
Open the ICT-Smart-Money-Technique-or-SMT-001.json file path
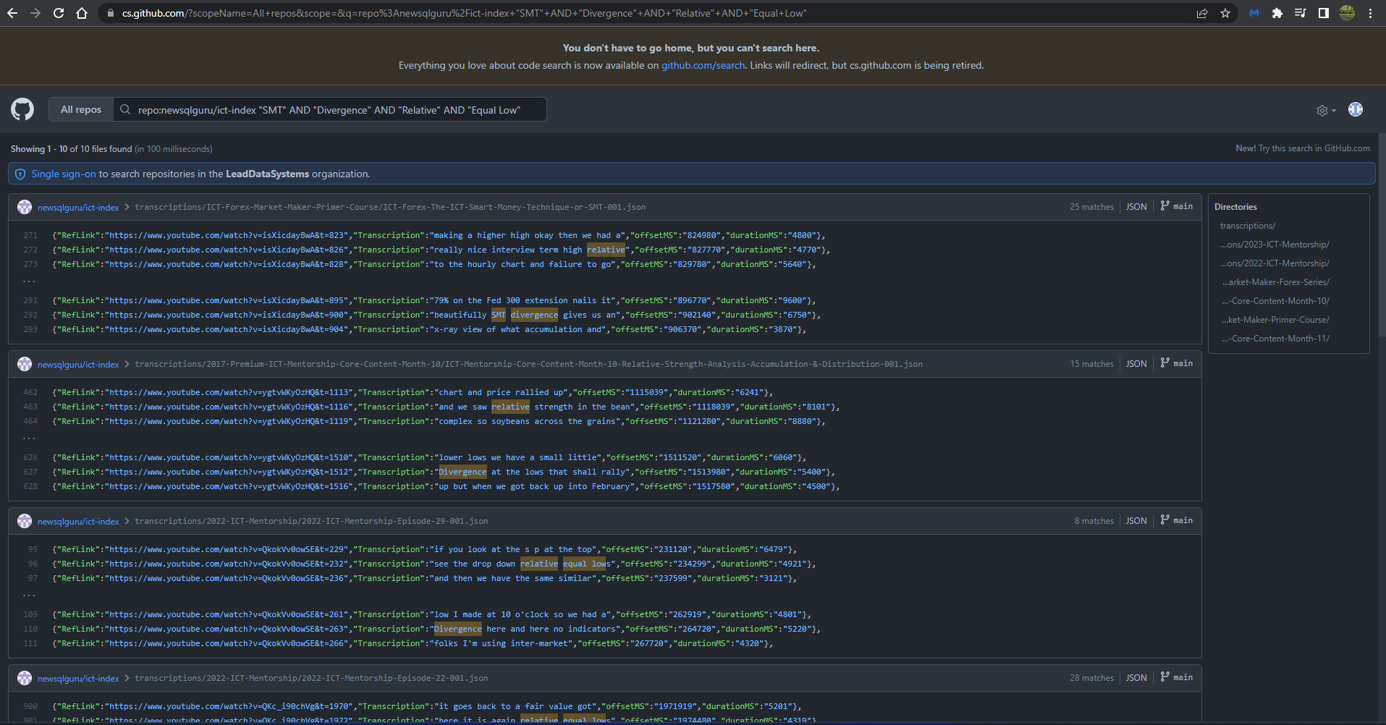390,207
